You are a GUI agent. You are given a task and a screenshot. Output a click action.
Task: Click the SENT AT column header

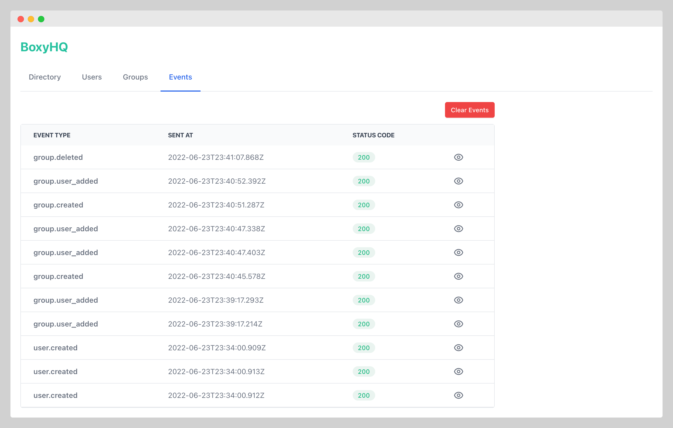tap(180, 135)
